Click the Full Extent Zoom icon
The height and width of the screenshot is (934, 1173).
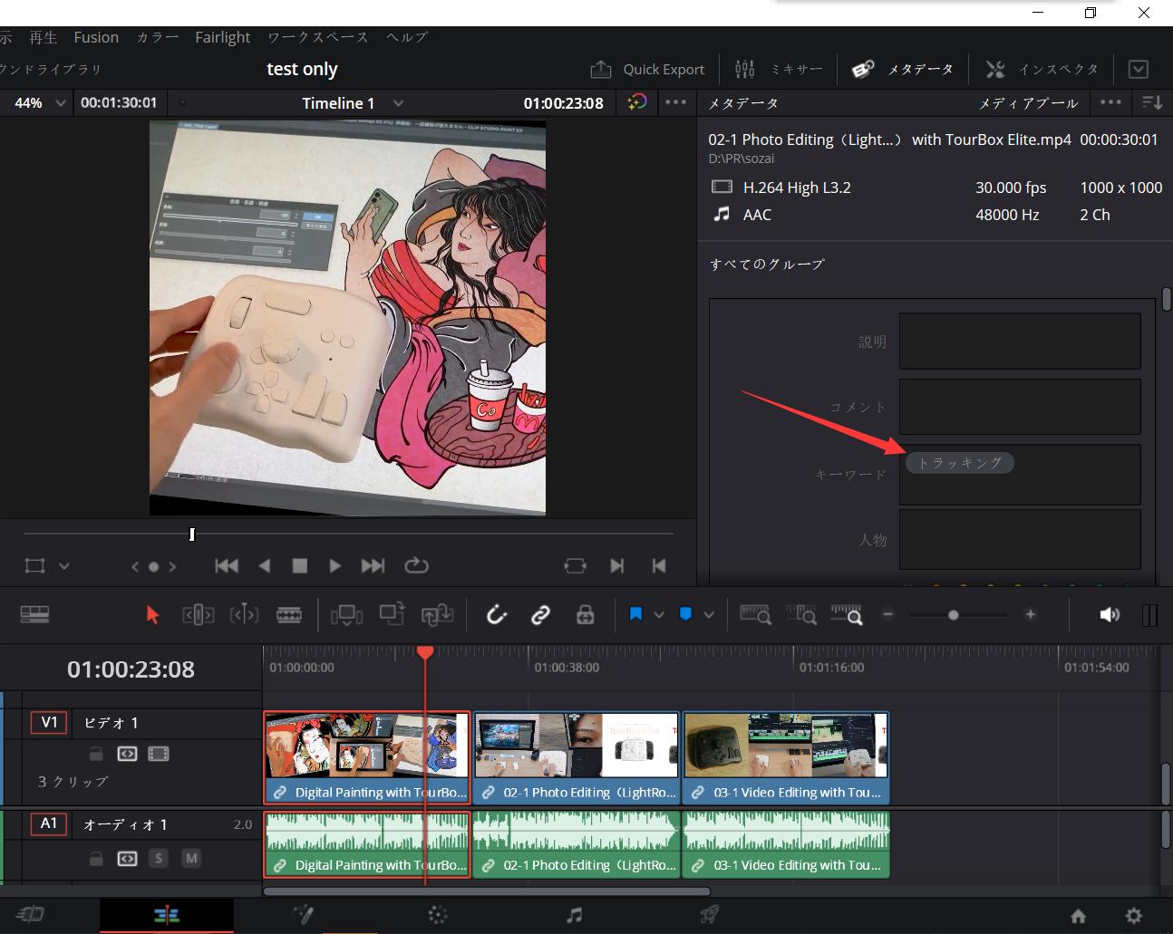point(756,615)
